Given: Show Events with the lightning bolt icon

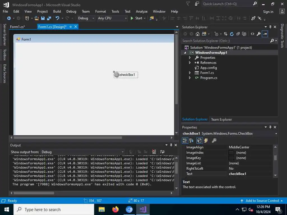Looking at the screenshot, I should tap(206, 141).
